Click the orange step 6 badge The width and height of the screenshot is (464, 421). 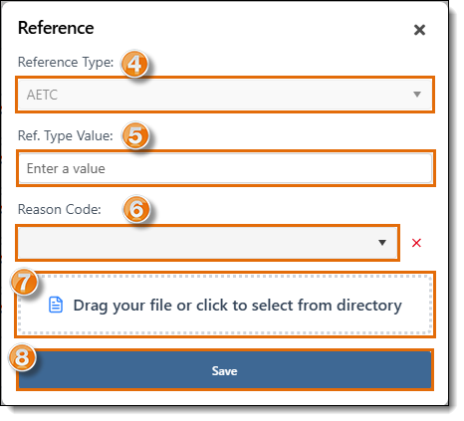coord(136,209)
